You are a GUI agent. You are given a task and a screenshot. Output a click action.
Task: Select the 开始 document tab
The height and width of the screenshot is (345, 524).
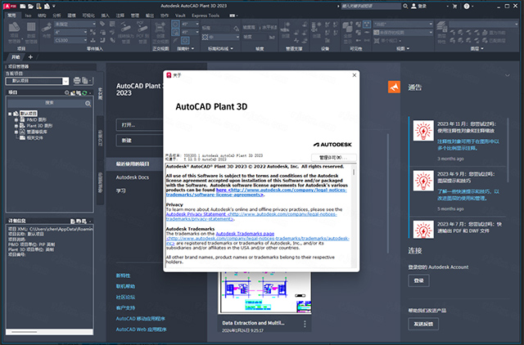(16, 57)
